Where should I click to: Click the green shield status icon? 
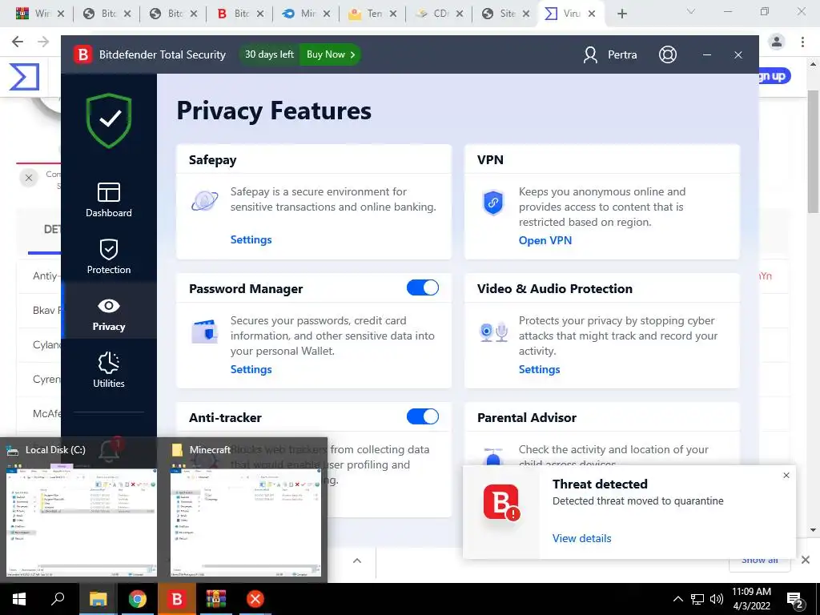(x=109, y=120)
